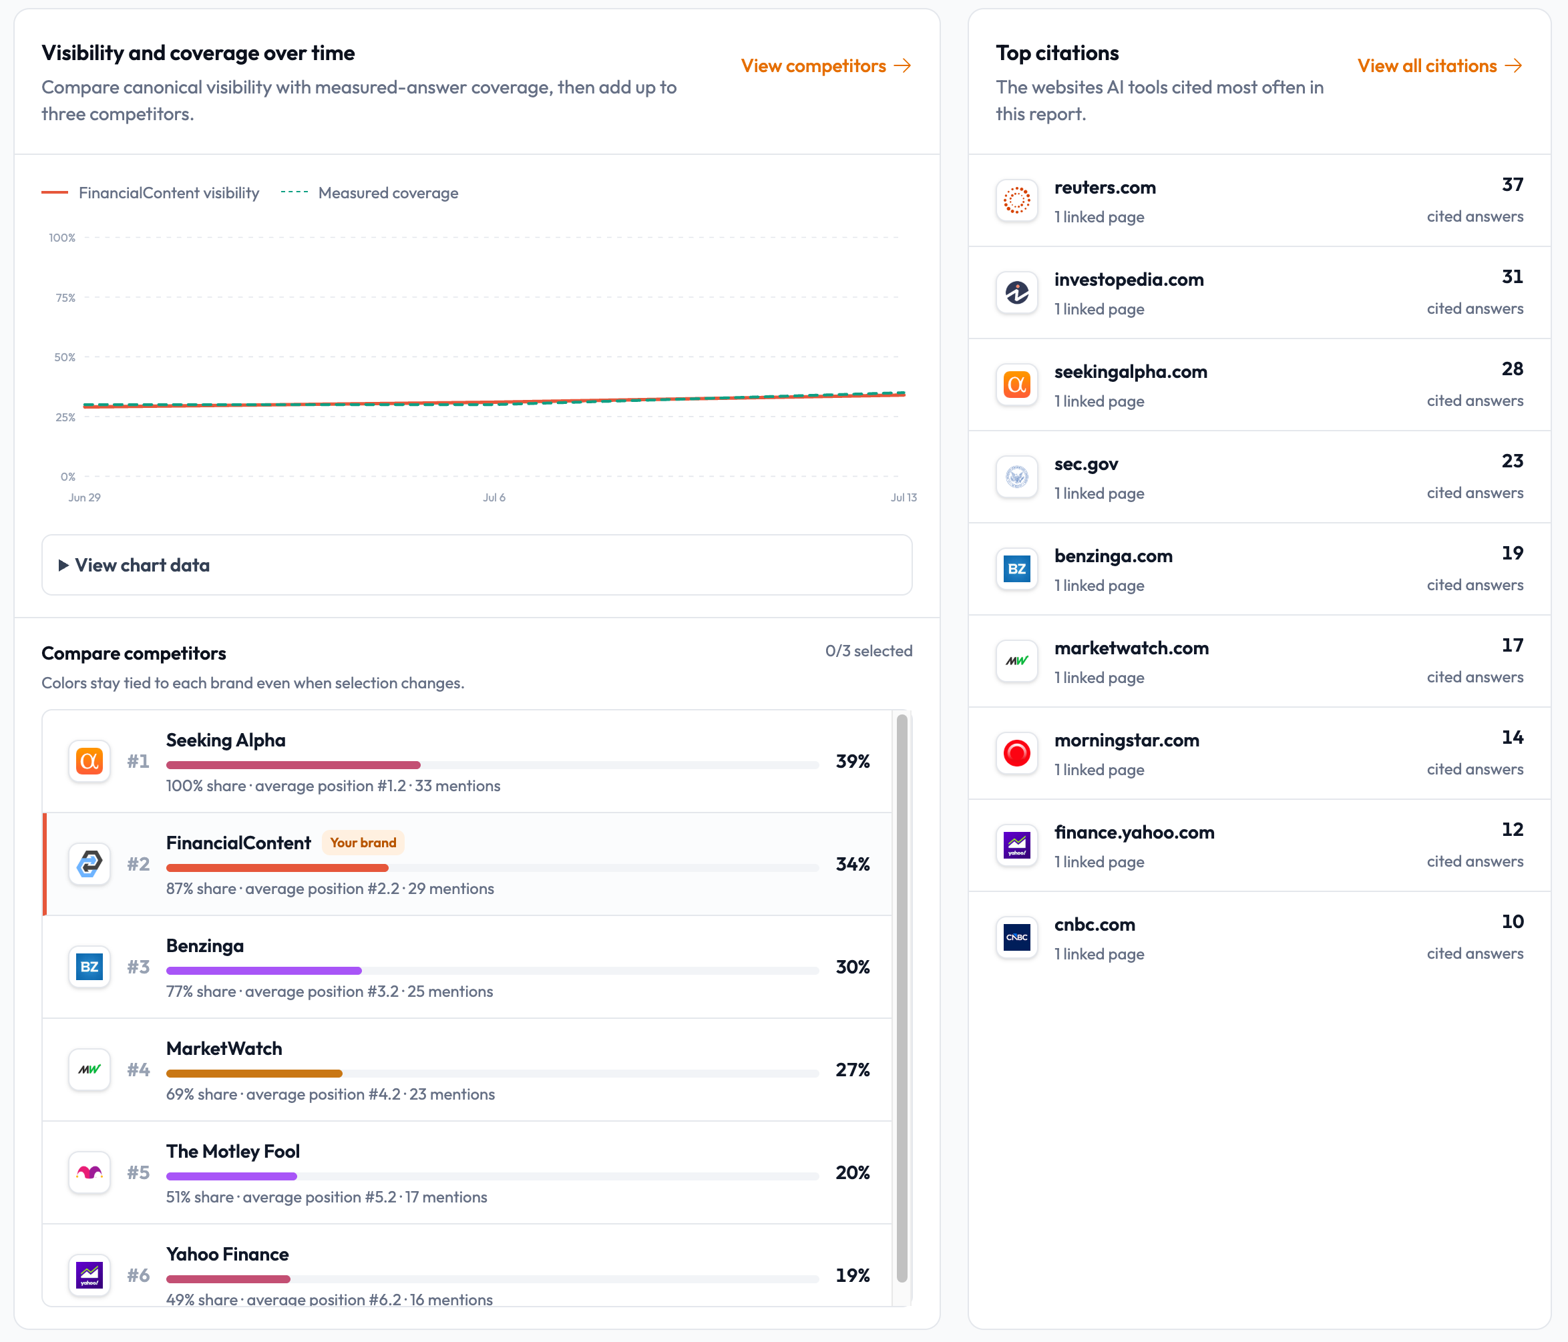Click the '0/3 selected' counter text
Screen dimensions: 1568x1342
pyautogui.click(x=869, y=650)
